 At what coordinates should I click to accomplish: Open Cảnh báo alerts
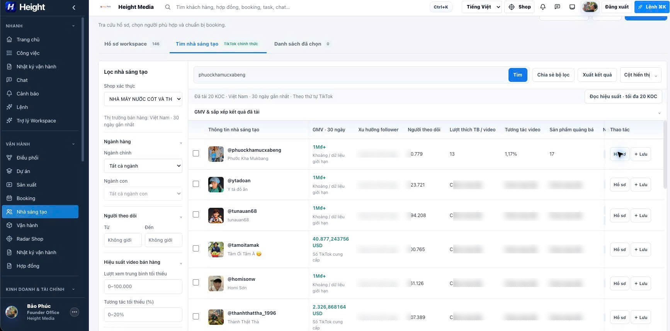tap(40, 93)
